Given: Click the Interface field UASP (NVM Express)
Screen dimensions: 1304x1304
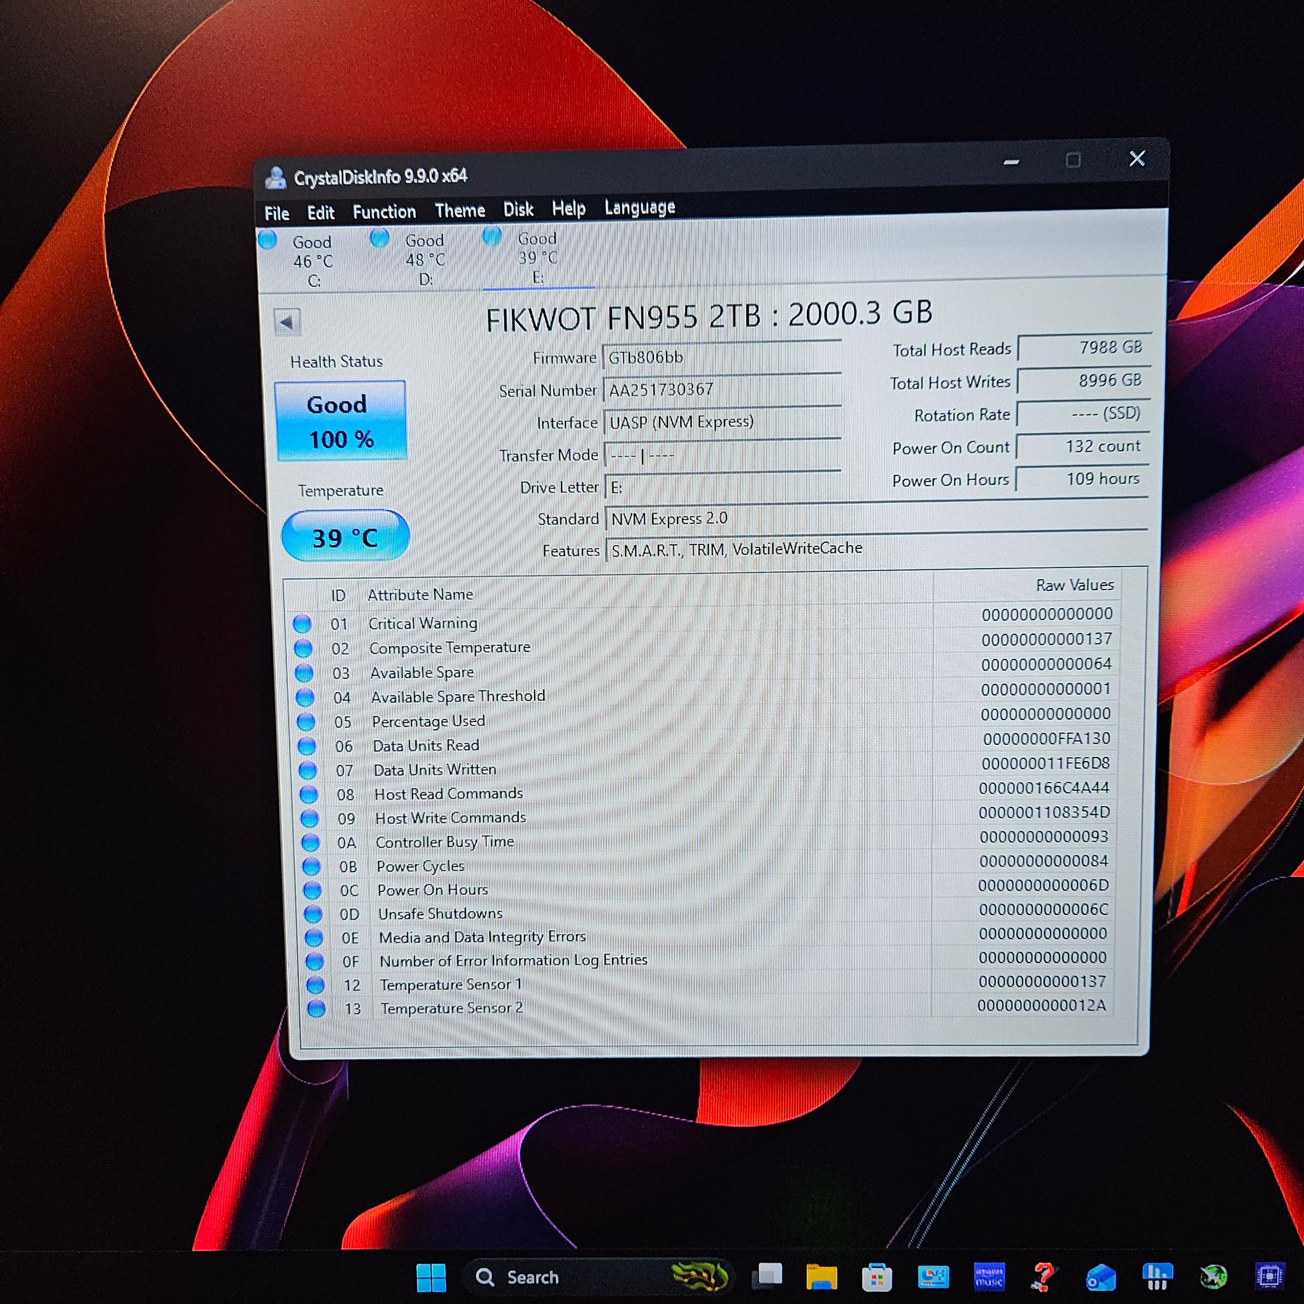Looking at the screenshot, I should click(x=721, y=422).
